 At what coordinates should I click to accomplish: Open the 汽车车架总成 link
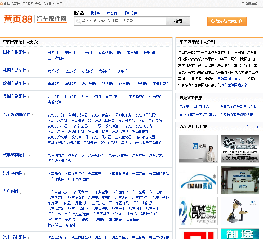click(58, 237)
